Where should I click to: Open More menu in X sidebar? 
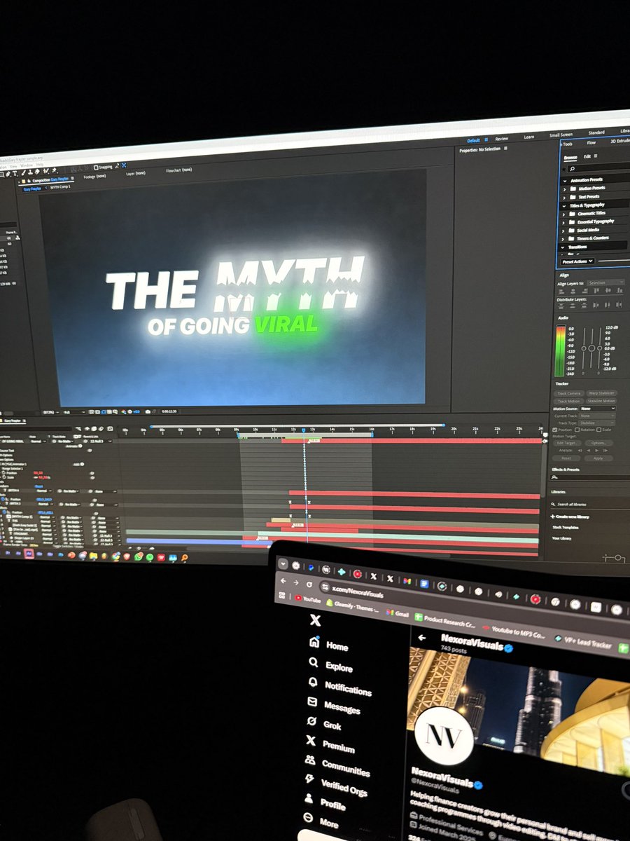pyautogui.click(x=321, y=820)
